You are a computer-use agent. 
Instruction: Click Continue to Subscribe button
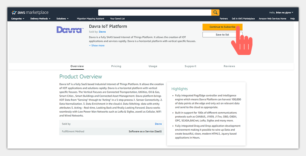coord(222,27)
